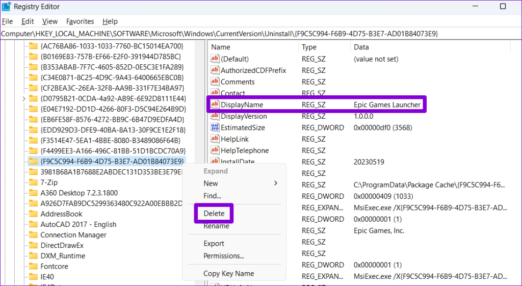The width and height of the screenshot is (522, 286).
Task: Select folder icon of 7-Zip key
Action: 33,183
